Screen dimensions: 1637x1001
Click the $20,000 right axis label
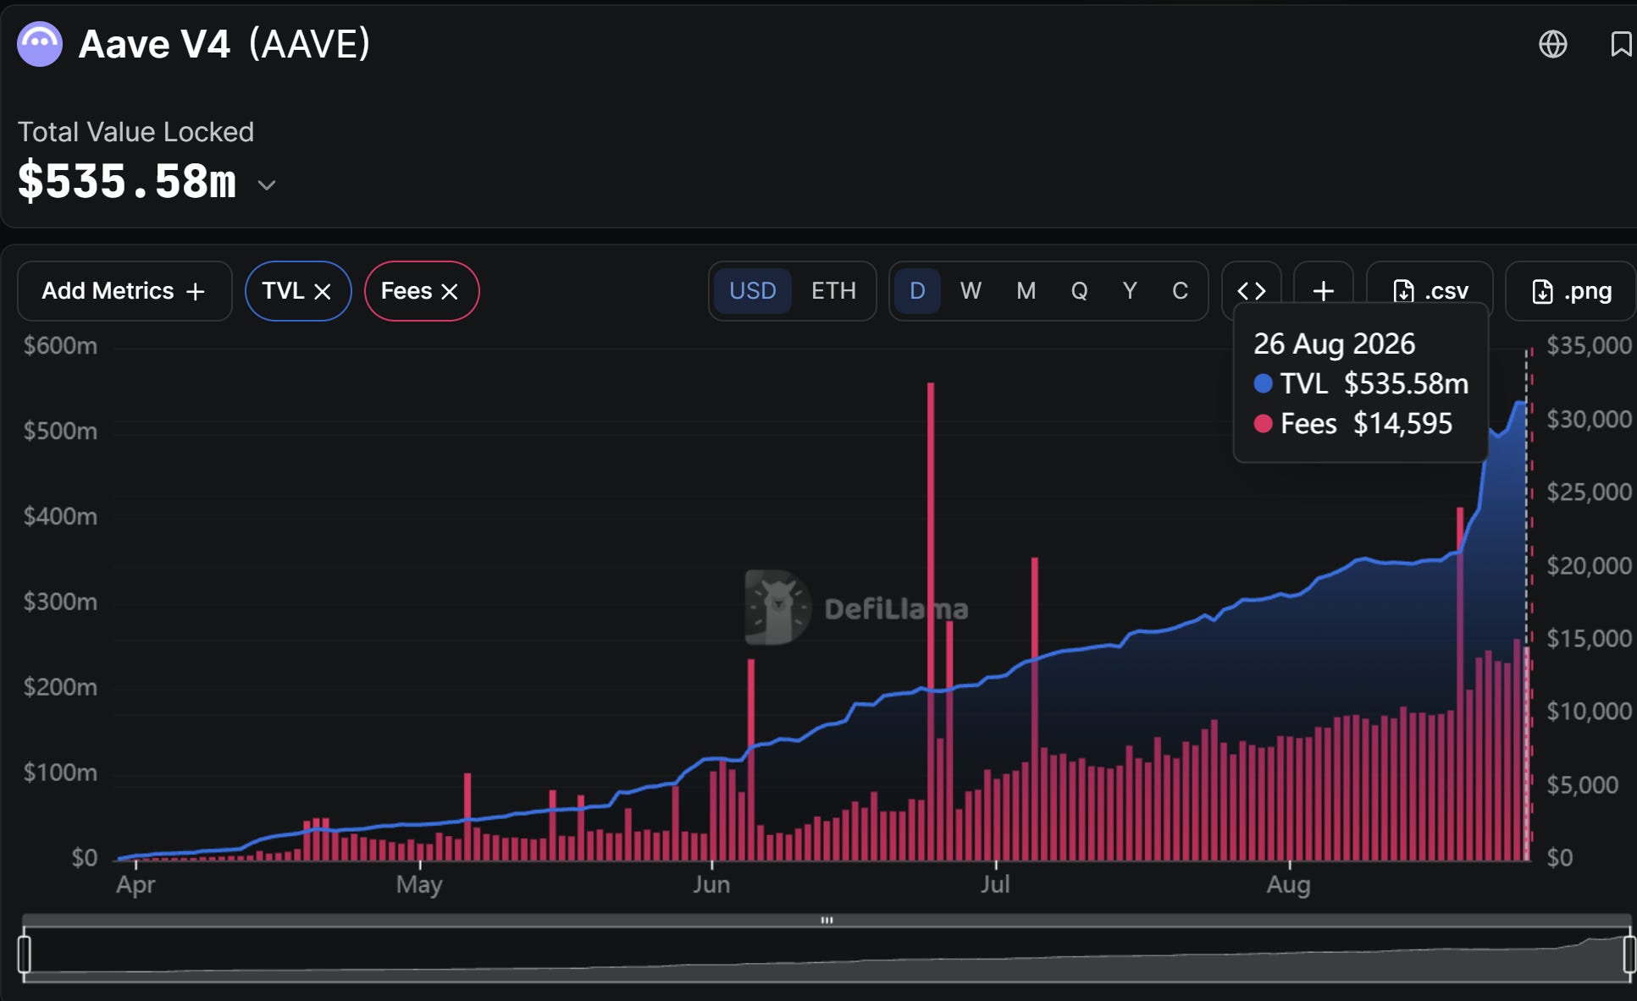tap(1589, 565)
